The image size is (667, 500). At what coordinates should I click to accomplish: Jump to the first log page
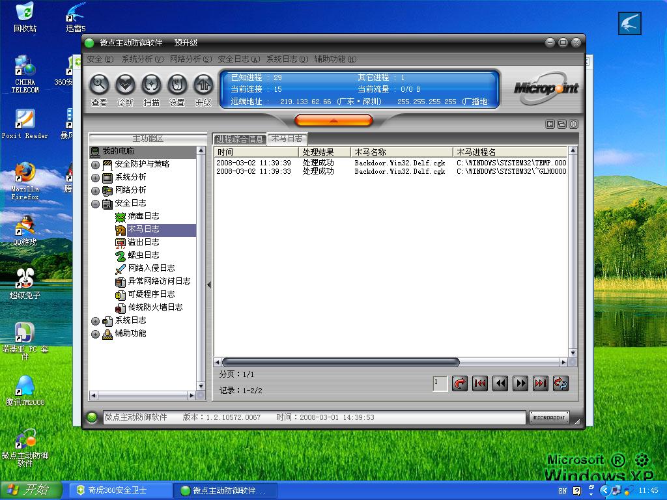pyautogui.click(x=480, y=383)
